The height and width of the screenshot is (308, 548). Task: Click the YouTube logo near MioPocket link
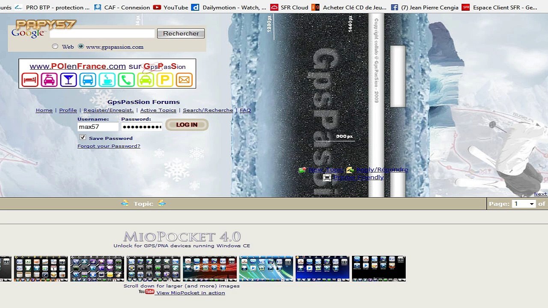pos(146,292)
